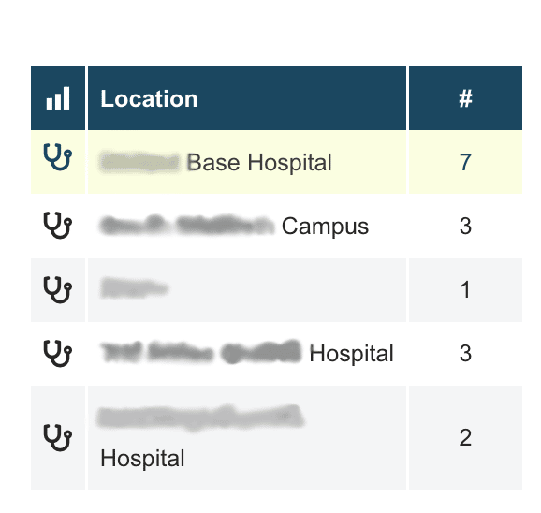
Task: Open the single-line Hospital entry in fourth row
Action: pyautogui.click(x=247, y=353)
